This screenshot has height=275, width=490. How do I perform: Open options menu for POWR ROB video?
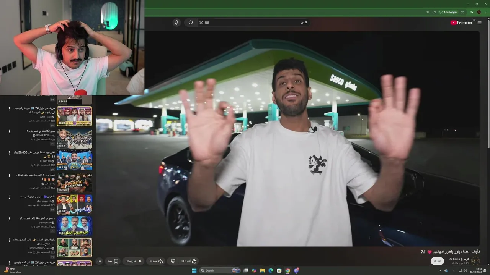pyautogui.click(x=9, y=131)
